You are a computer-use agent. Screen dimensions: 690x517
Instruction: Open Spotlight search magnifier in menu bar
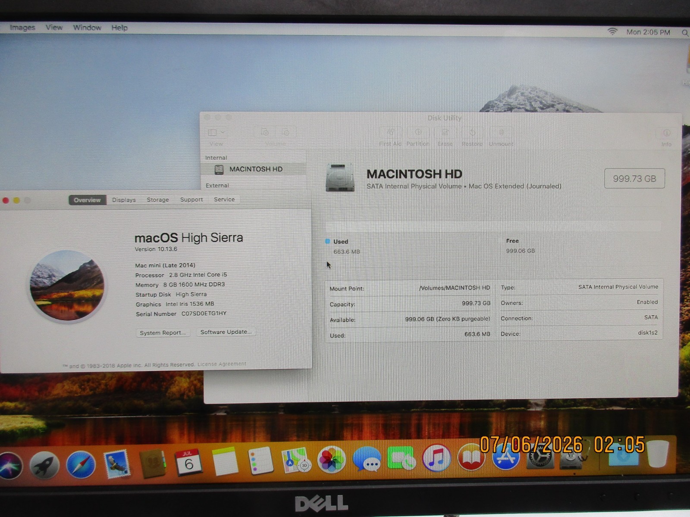(685, 33)
